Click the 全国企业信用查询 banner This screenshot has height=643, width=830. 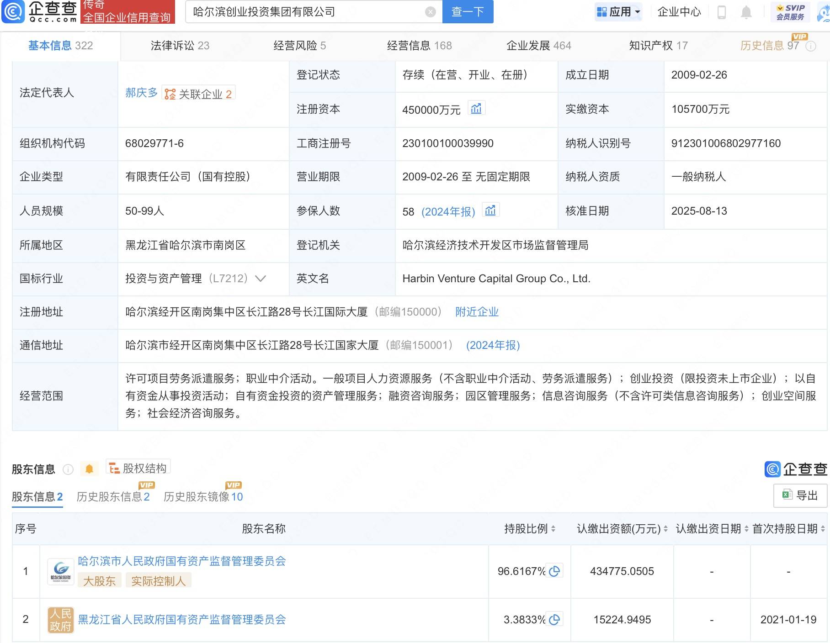coord(128,12)
